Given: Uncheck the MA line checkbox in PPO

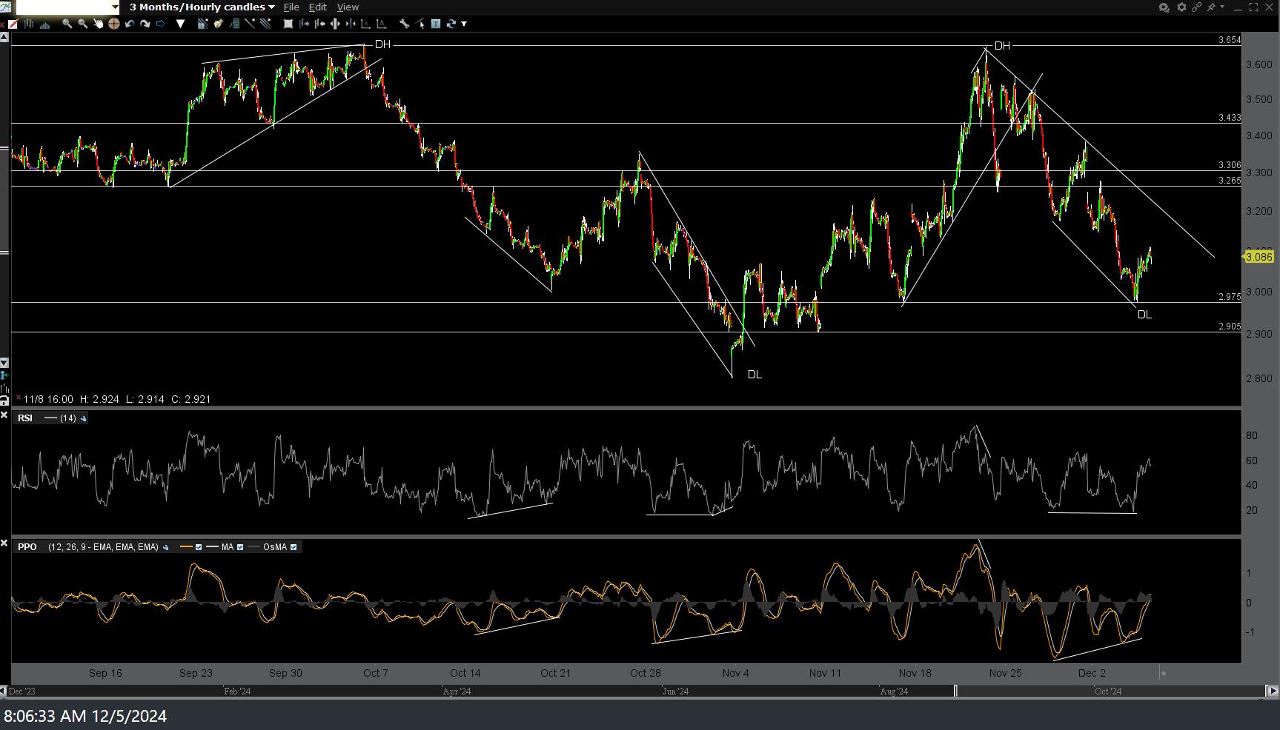Looking at the screenshot, I should [239, 547].
